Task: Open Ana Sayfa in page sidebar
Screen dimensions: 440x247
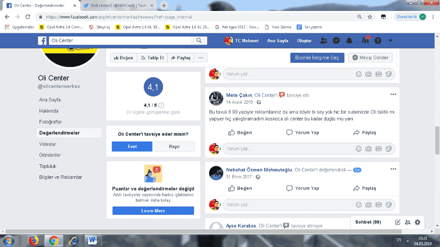Action: tap(50, 100)
